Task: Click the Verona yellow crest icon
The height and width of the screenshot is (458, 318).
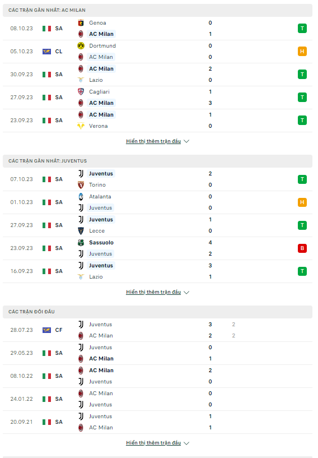Action: coord(81,126)
